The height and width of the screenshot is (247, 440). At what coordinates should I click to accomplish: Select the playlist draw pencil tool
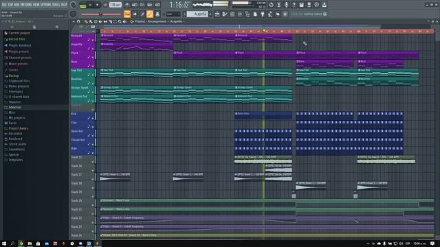click(x=86, y=21)
